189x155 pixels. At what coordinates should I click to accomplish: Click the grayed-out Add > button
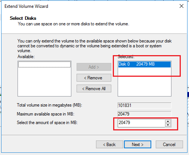coord(94,67)
